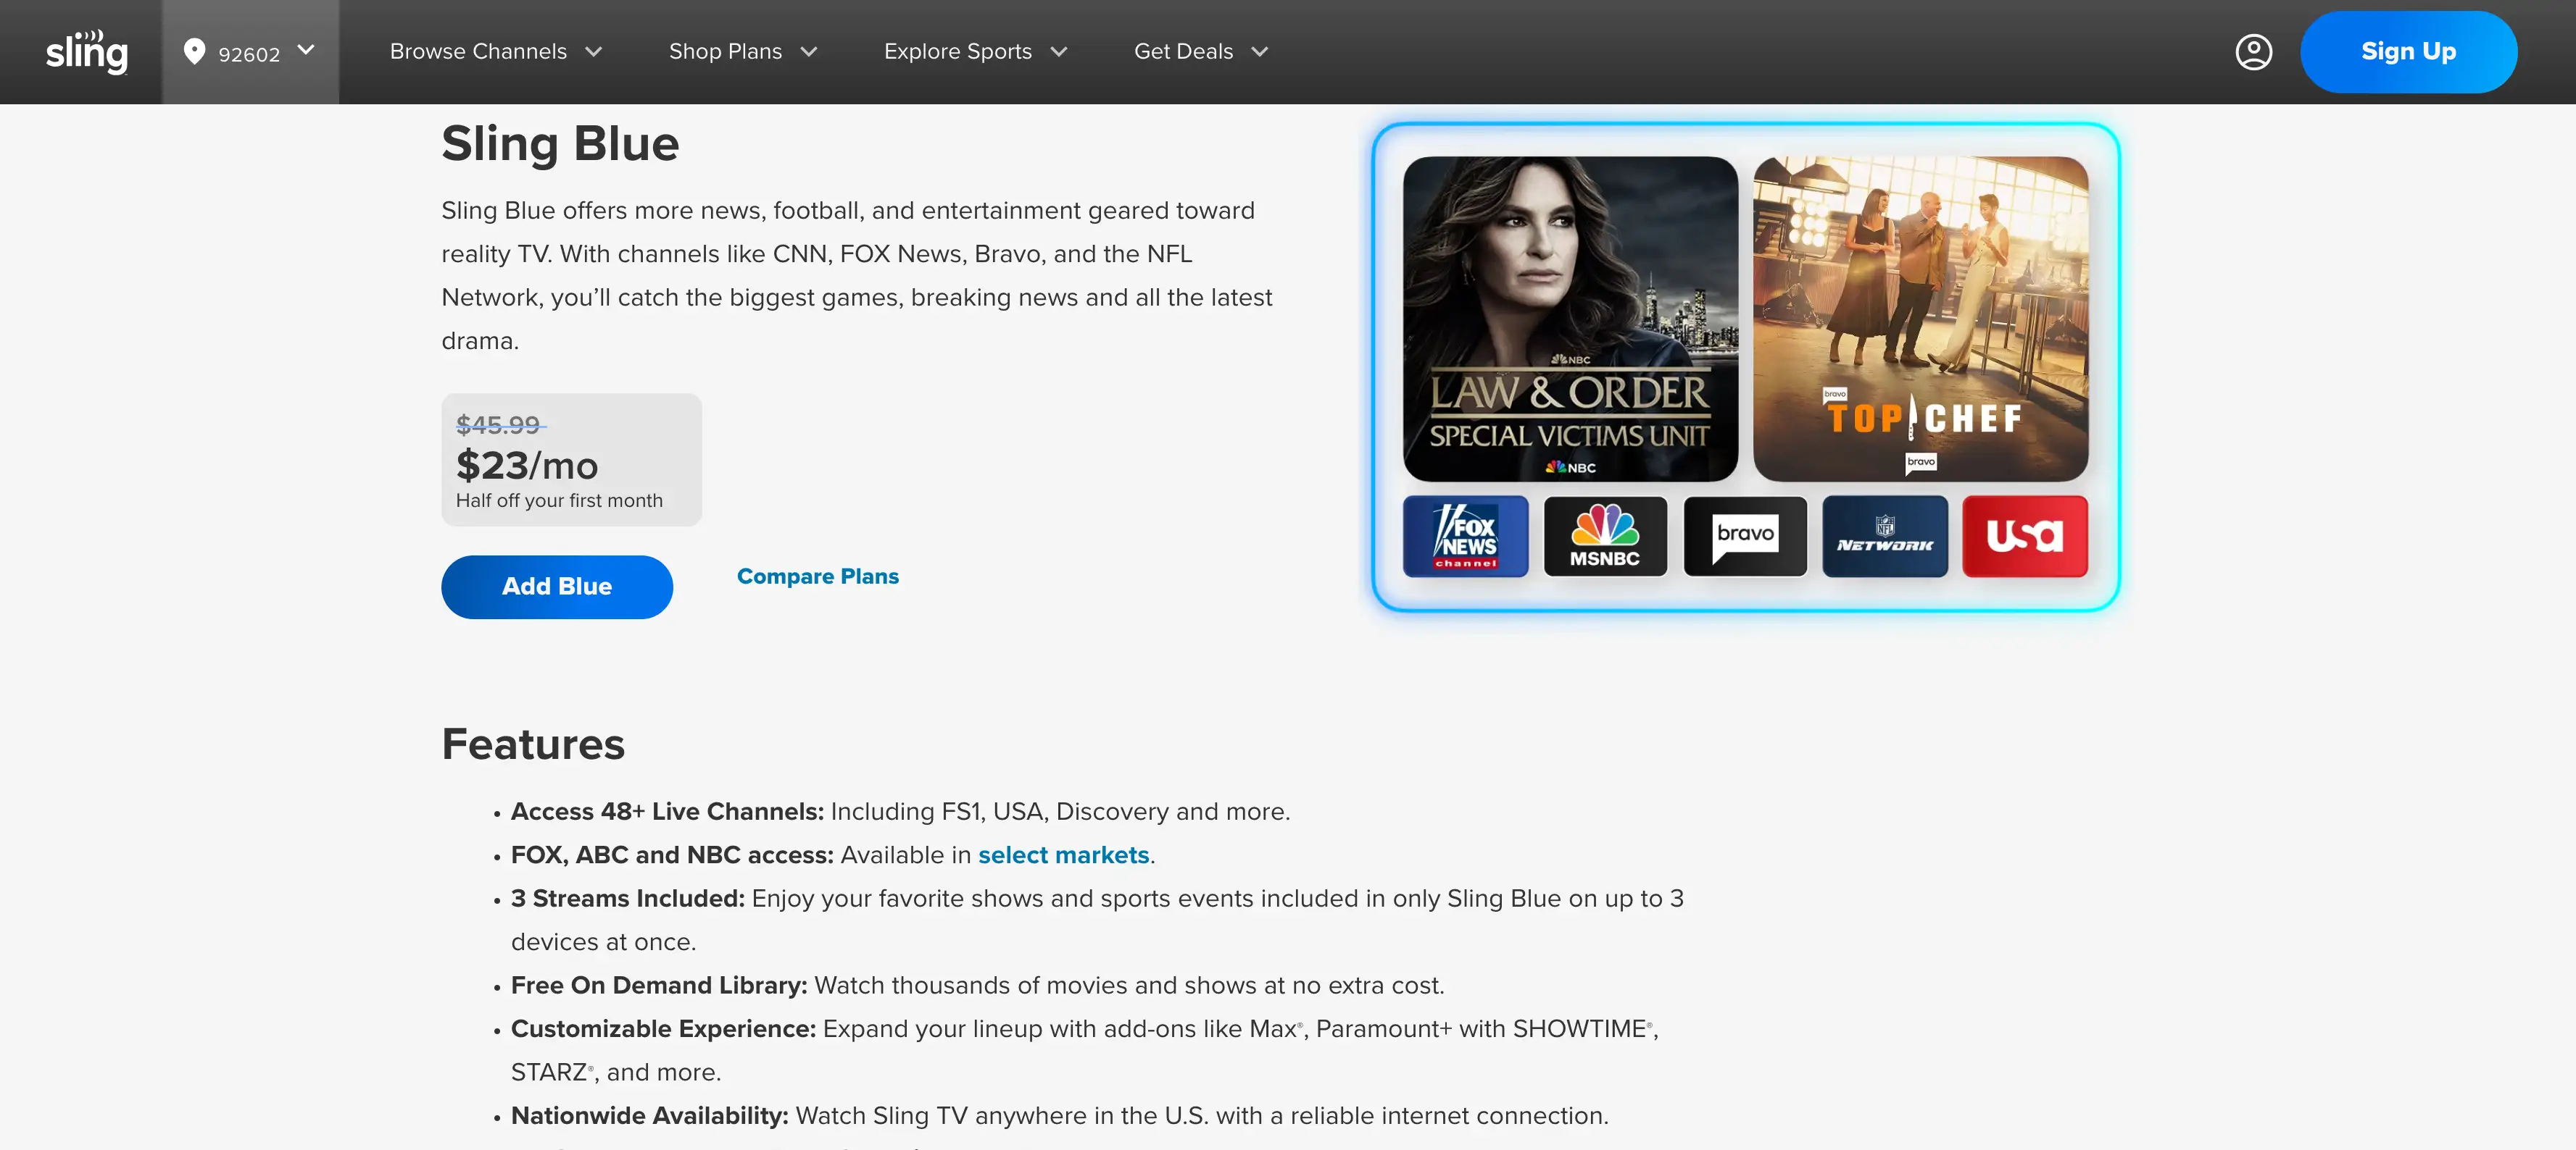2576x1150 pixels.
Task: Click the MSNBC channel logo
Action: (x=1605, y=537)
